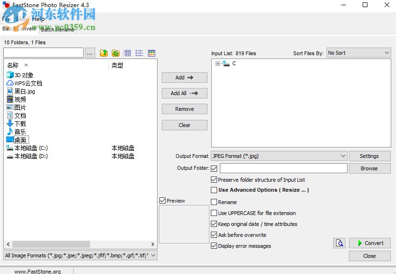Uncheck Display error messages
This screenshot has height=274, width=396.
coord(214,246)
